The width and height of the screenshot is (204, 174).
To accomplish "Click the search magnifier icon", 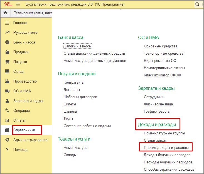I will [x=197, y=4].
